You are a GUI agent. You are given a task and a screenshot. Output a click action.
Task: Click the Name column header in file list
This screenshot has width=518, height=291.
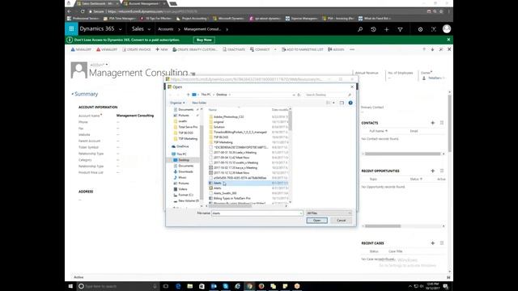tap(213, 110)
